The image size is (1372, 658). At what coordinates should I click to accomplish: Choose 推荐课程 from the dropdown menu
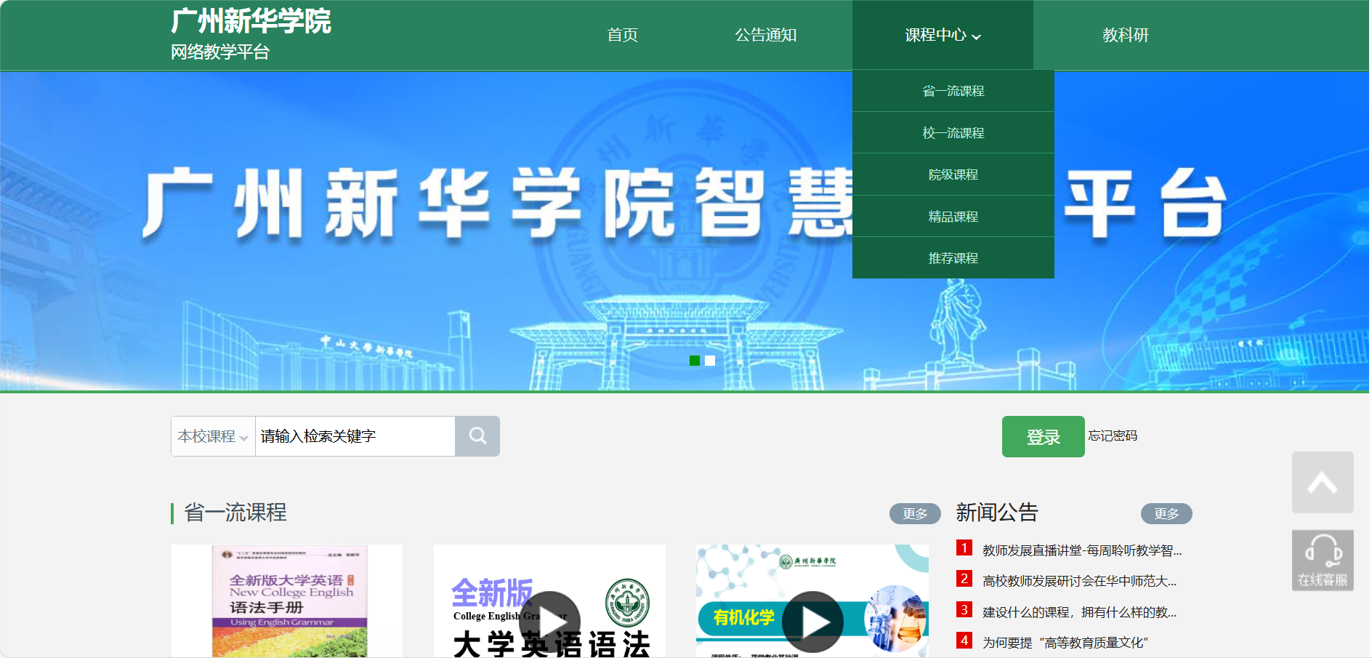point(953,258)
